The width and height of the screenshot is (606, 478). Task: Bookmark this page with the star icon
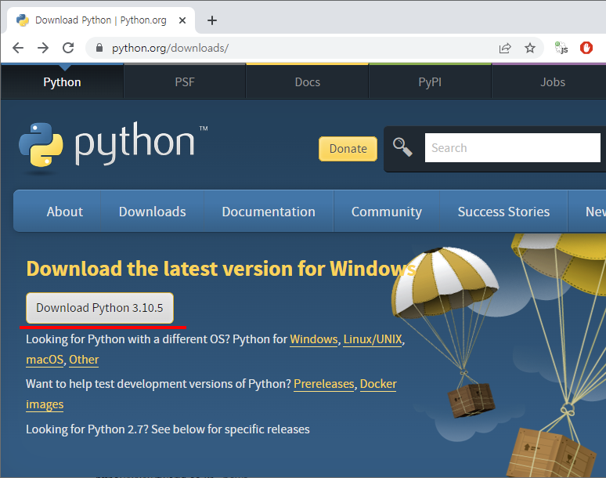point(530,48)
